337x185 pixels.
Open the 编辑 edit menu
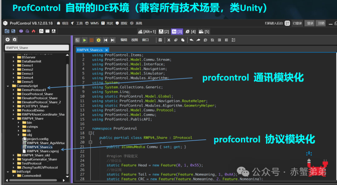(124, 40)
